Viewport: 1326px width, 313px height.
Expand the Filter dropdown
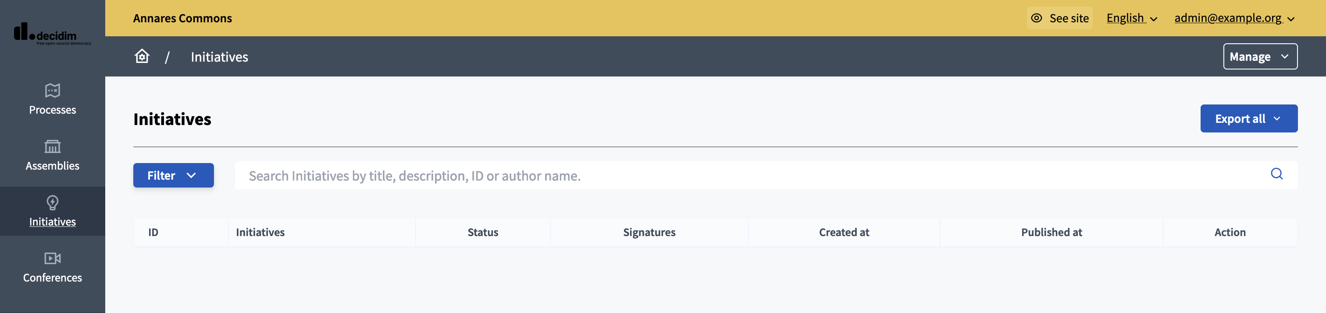click(173, 175)
